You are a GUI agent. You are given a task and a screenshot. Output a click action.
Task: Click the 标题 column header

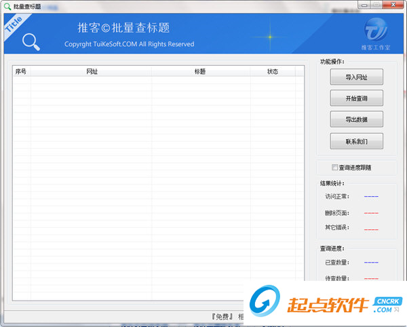tap(200, 71)
